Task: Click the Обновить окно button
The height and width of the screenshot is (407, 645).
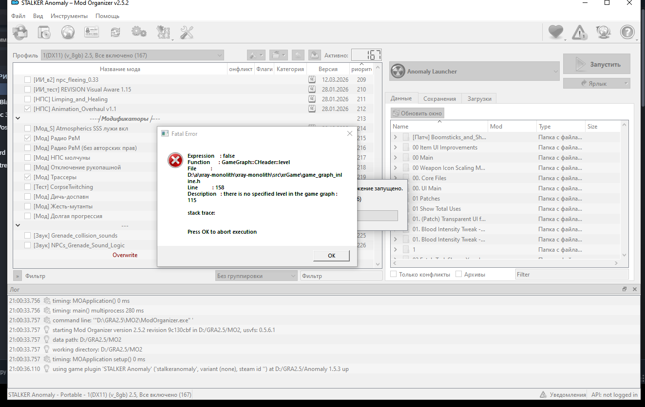Action: click(x=417, y=113)
